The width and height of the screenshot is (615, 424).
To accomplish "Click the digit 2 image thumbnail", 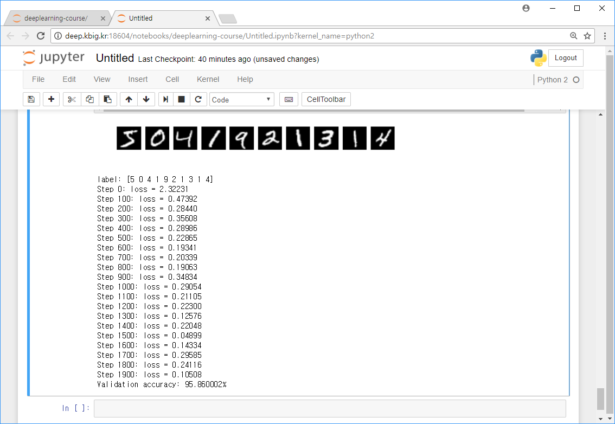I will pos(270,138).
